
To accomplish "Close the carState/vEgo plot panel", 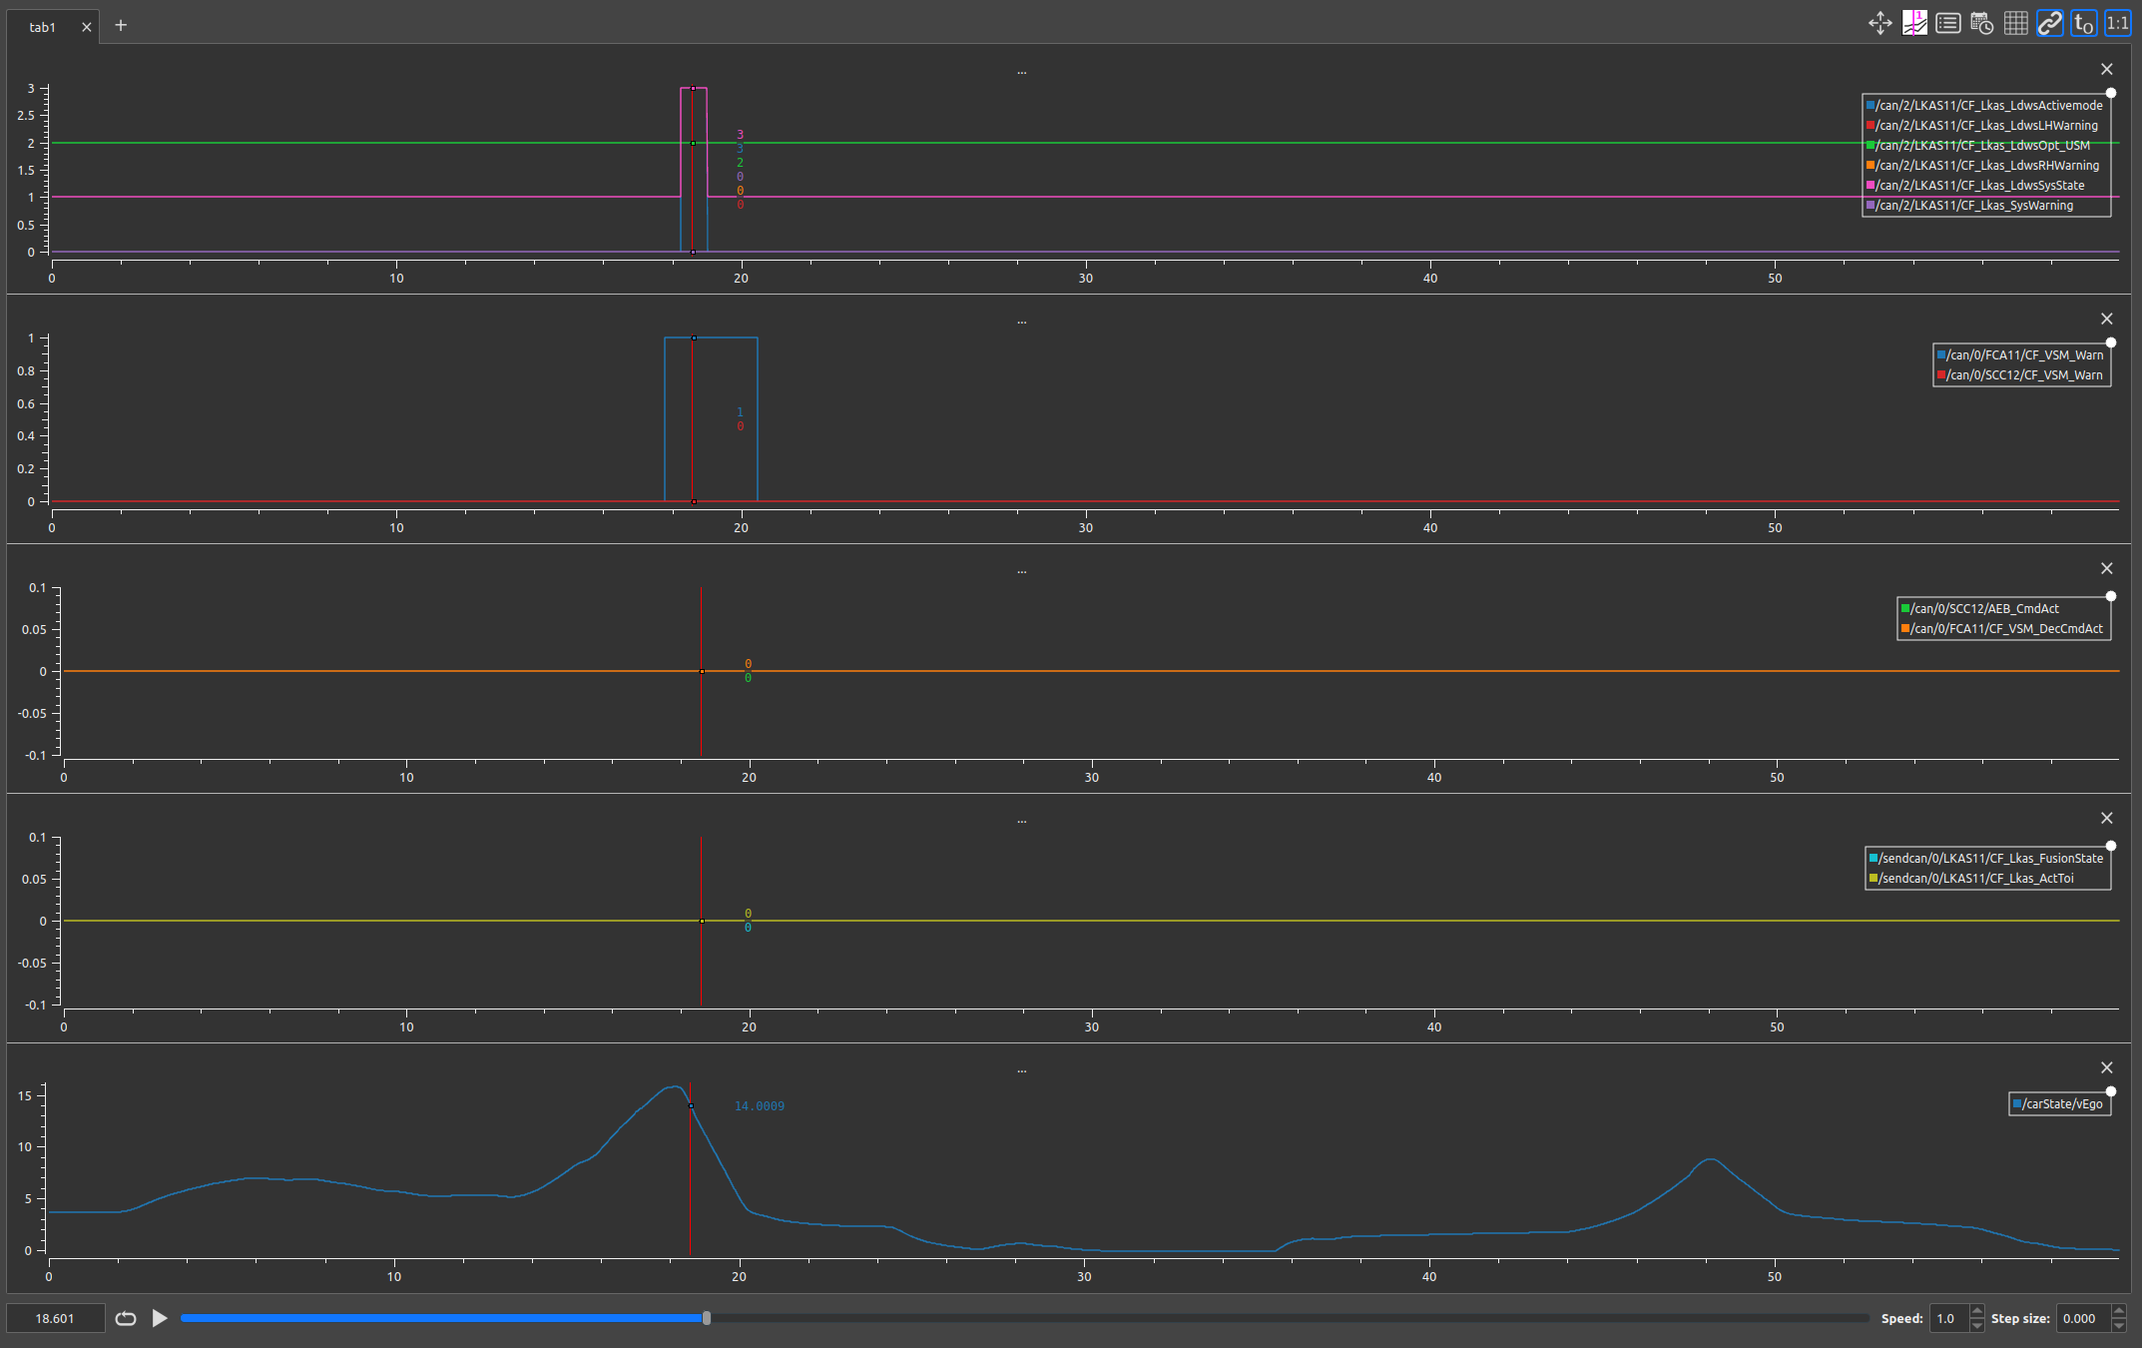I will 2107,1067.
